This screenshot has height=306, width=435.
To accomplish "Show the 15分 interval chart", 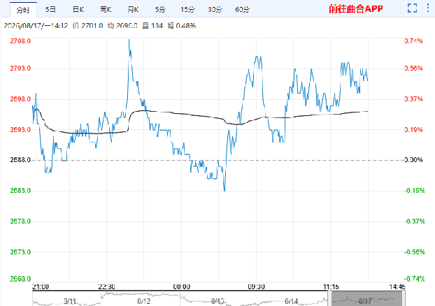I will 187,9.
